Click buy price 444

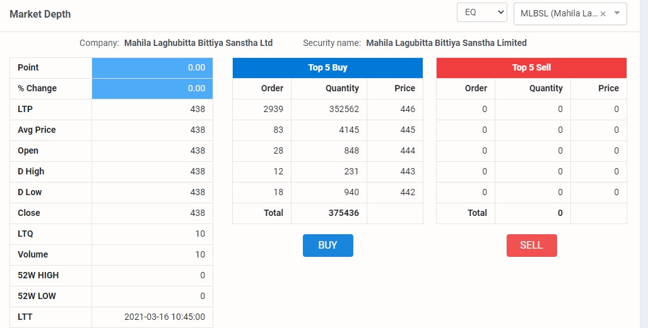tap(408, 150)
